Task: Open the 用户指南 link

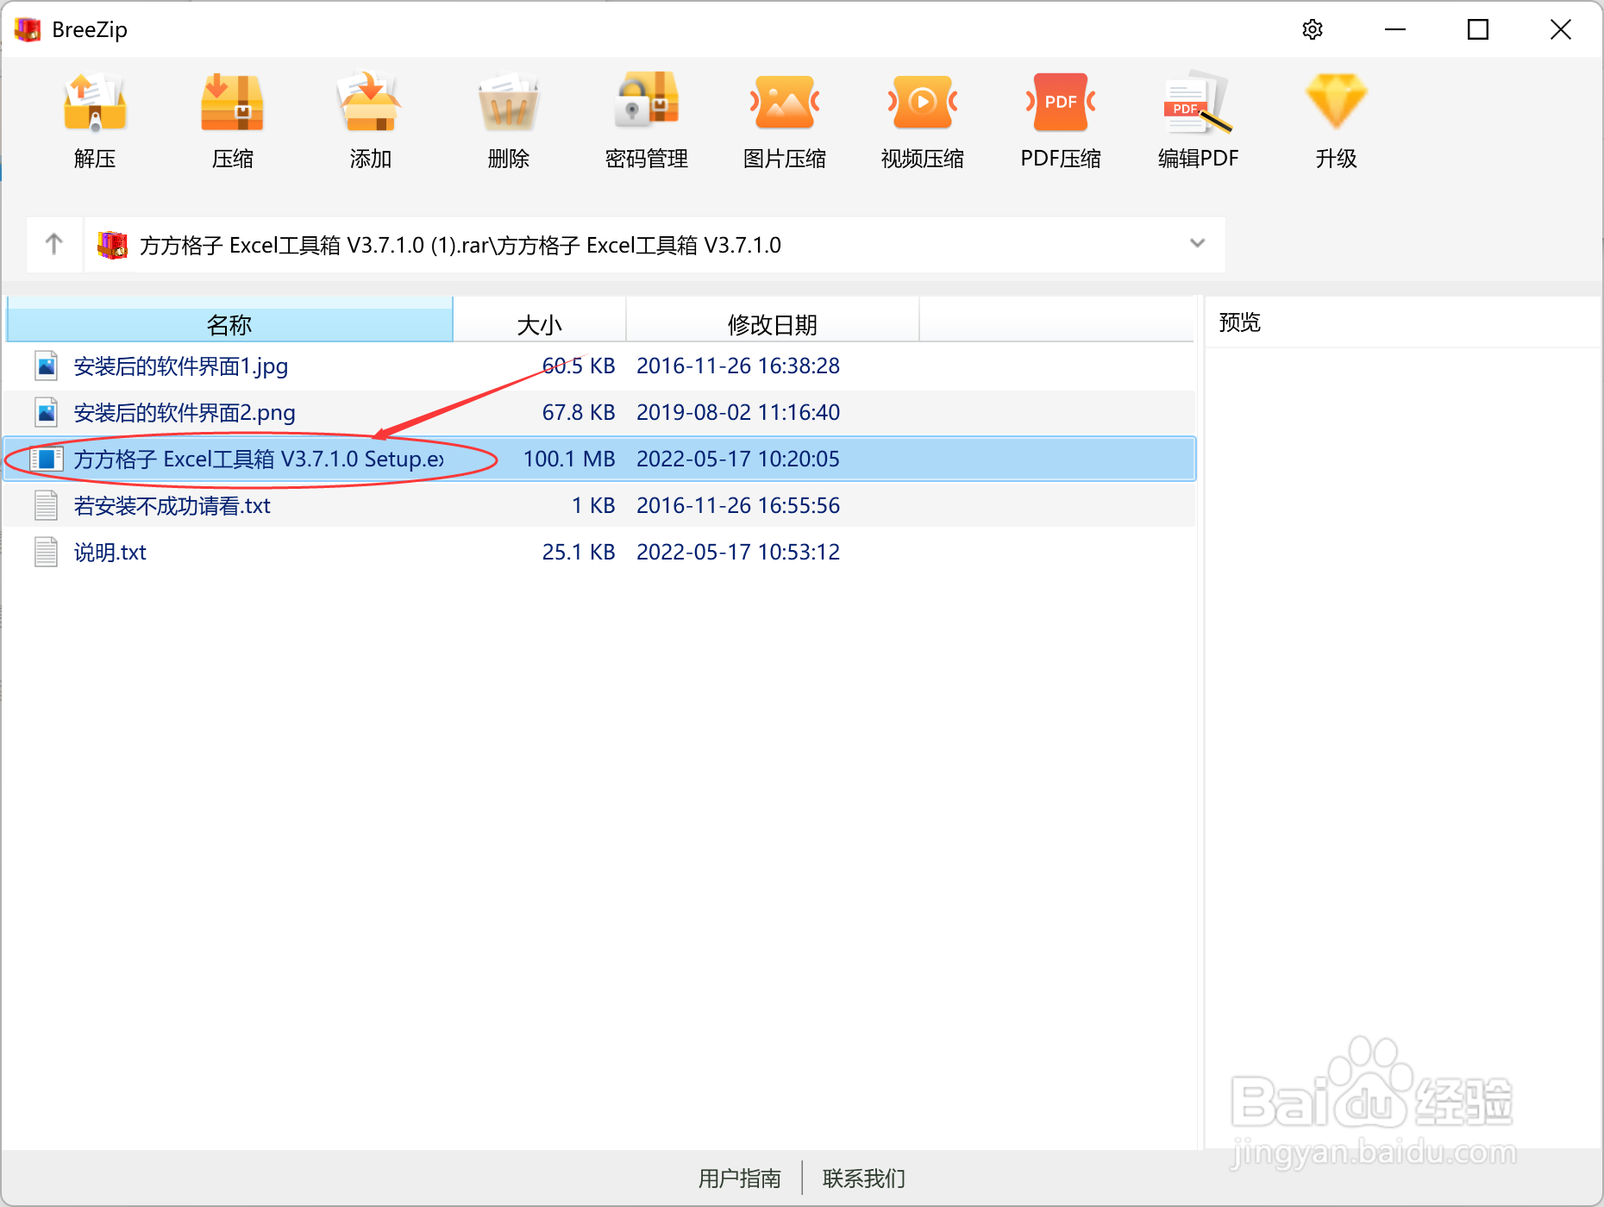Action: pos(740,1179)
